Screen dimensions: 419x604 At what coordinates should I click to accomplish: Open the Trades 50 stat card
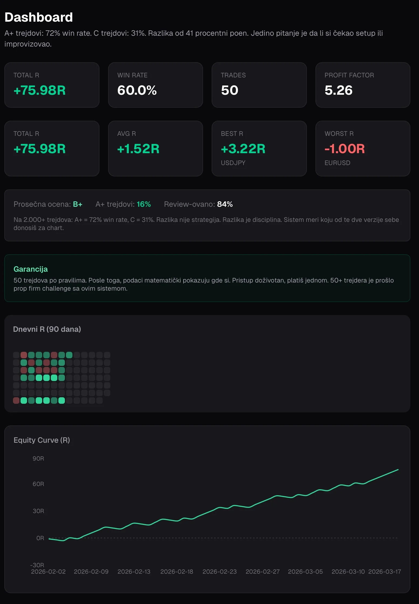(259, 85)
